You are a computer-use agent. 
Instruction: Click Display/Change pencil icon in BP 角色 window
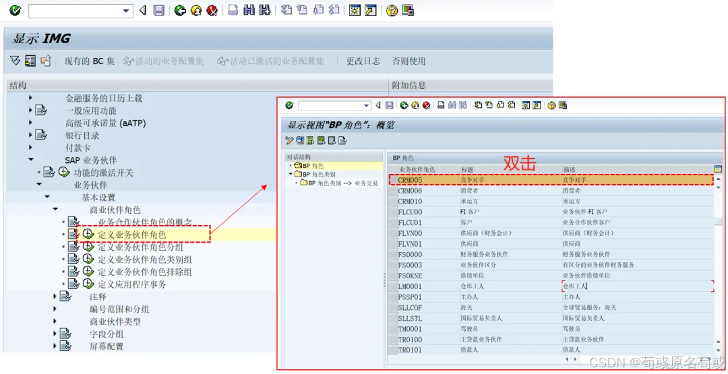tap(289, 140)
